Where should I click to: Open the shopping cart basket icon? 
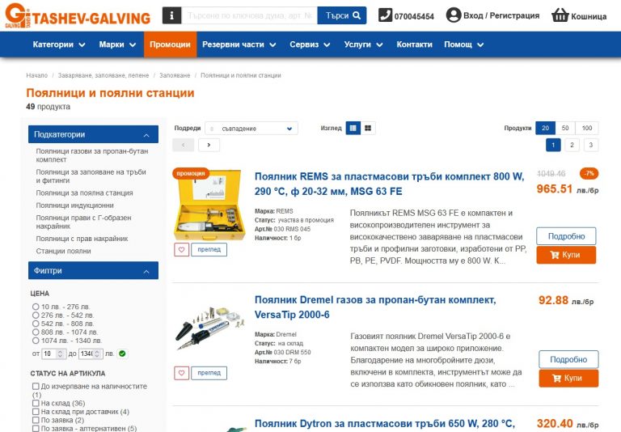560,15
